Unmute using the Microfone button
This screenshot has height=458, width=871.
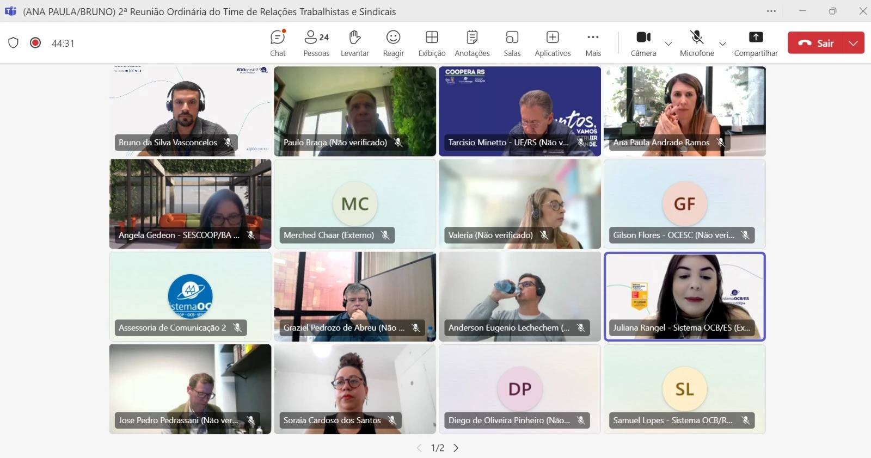click(697, 43)
